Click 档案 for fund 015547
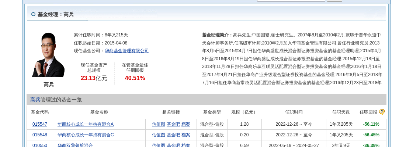The width and height of the screenshot is (413, 147). pyautogui.click(x=186, y=124)
